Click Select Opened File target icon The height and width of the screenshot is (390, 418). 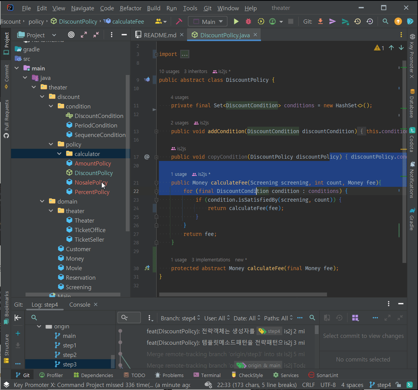pyautogui.click(x=71, y=35)
